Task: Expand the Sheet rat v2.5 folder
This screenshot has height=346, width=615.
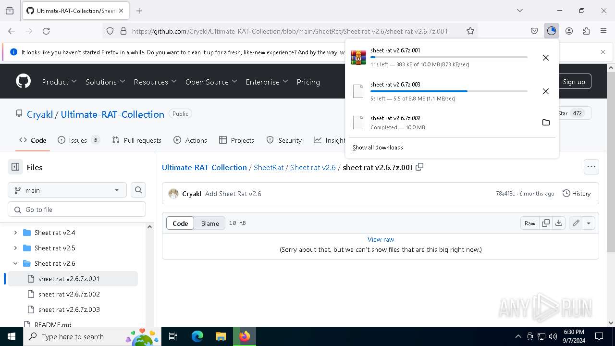Action: (x=15, y=248)
